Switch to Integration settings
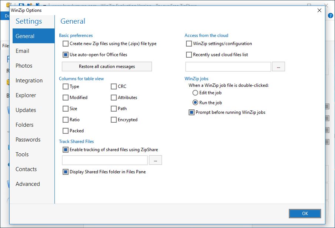The width and height of the screenshot is (335, 228). coord(33,81)
